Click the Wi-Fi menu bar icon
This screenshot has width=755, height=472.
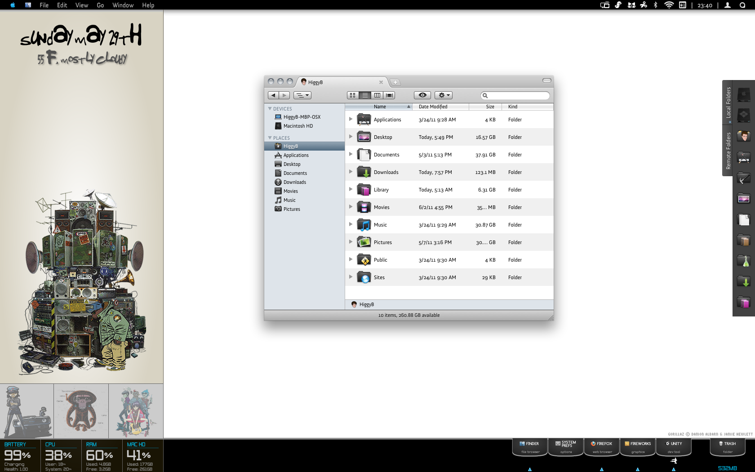(x=669, y=5)
